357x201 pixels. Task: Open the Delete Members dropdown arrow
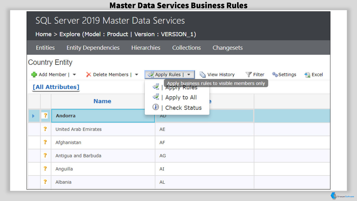point(136,75)
